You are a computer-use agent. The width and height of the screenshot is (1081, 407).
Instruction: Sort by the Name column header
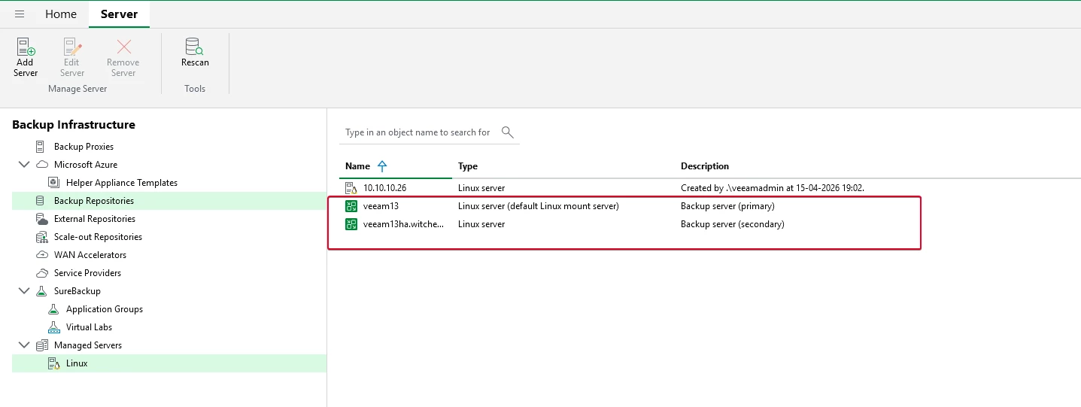(x=358, y=166)
